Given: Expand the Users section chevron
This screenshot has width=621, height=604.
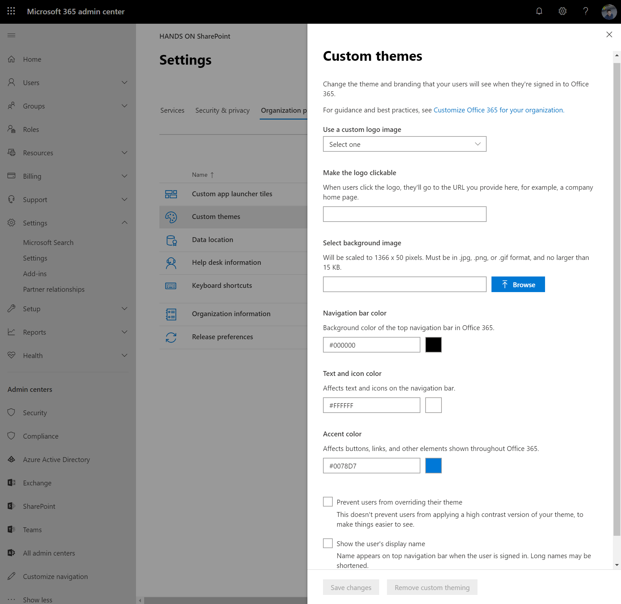Looking at the screenshot, I should 124,83.
